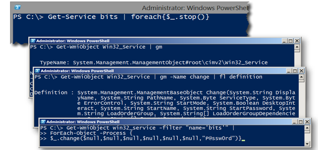Maximize the fl definition PowerShell window
Image resolution: width=318 pixels, height=150 pixels.
[295, 71]
